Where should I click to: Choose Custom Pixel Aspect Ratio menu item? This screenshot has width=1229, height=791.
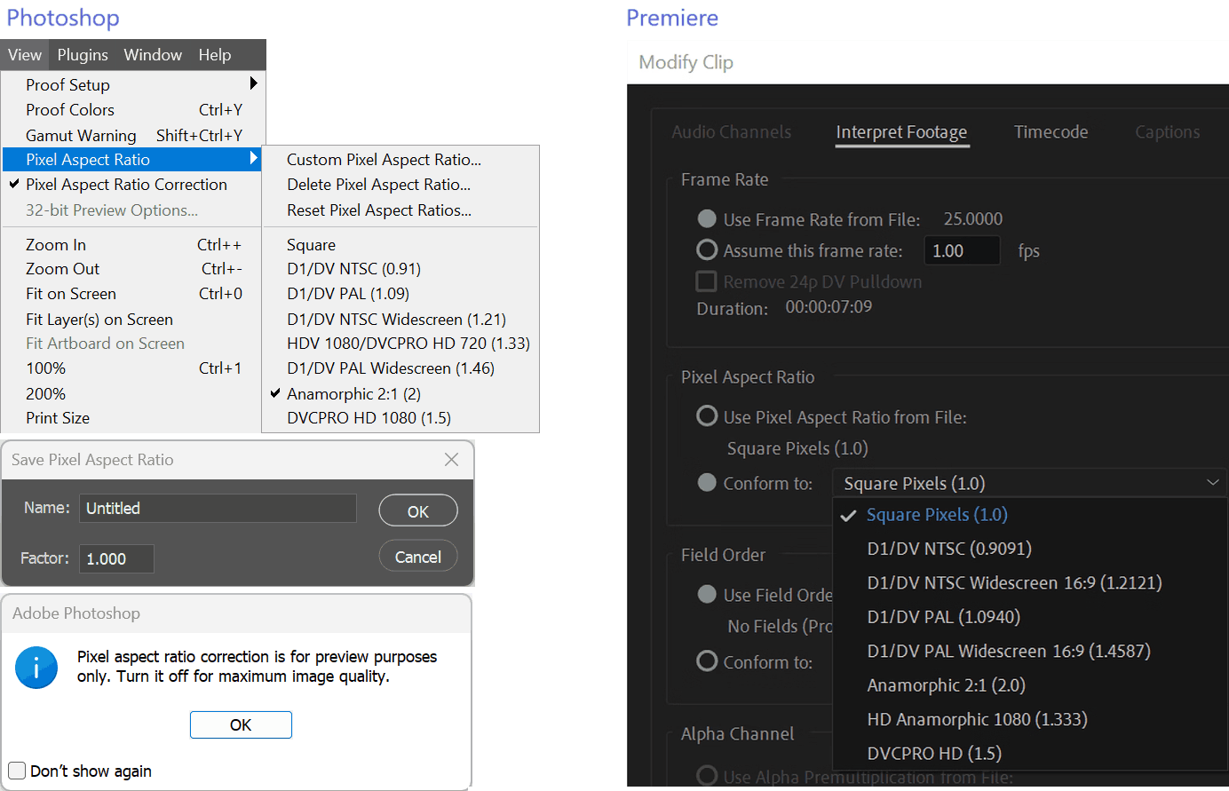384,160
